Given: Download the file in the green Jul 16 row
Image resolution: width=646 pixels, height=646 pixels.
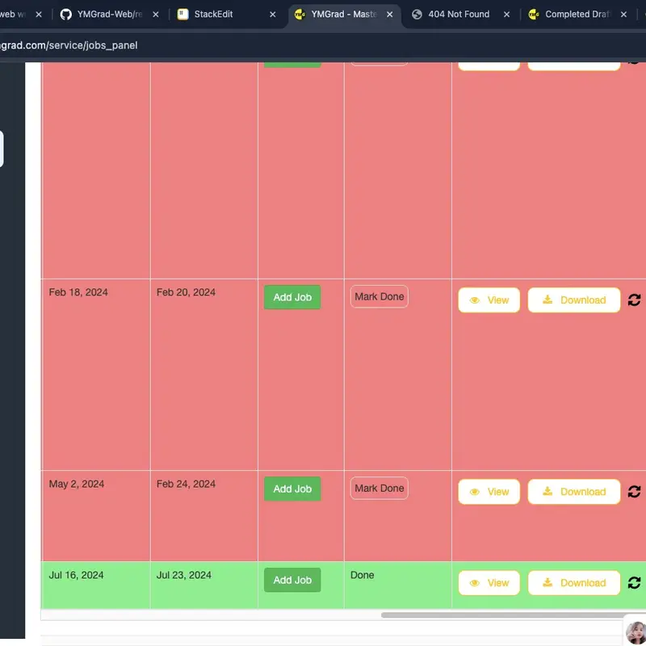Looking at the screenshot, I should (573, 582).
